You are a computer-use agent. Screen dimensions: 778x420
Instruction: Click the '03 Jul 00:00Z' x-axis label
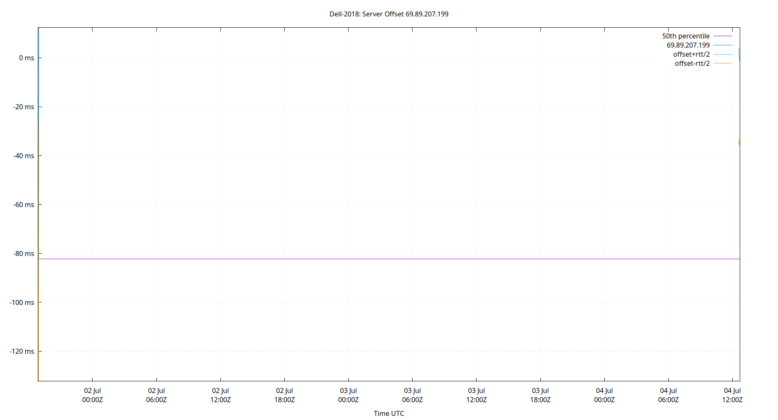point(349,395)
